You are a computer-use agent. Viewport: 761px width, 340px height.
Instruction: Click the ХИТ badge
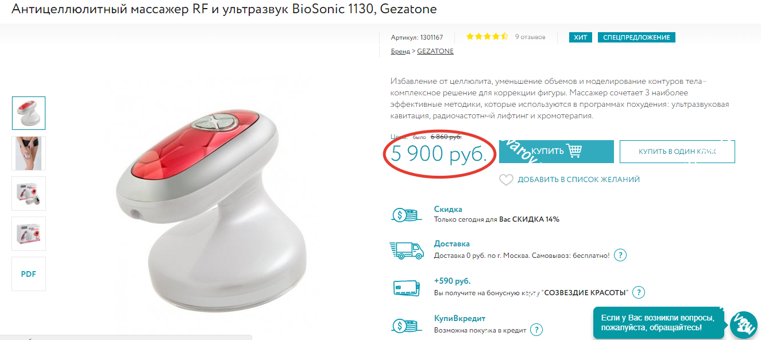tap(581, 37)
